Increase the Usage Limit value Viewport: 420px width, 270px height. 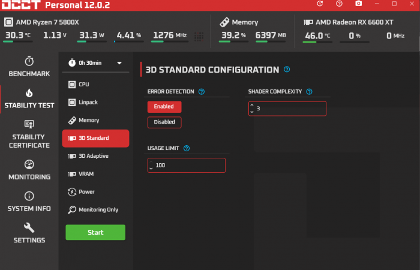point(151,162)
